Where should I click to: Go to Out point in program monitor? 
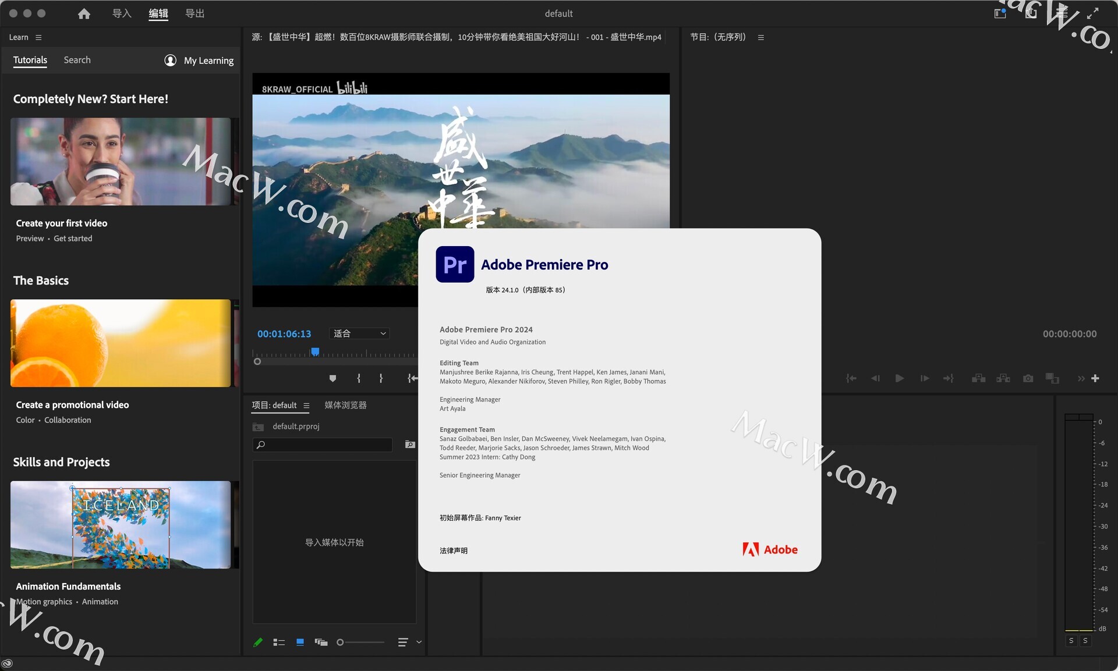tap(949, 378)
